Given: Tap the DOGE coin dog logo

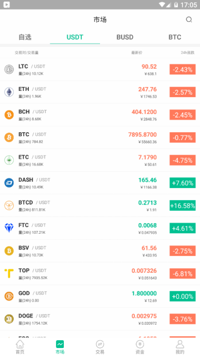Looking at the screenshot, I should click(x=9, y=319).
